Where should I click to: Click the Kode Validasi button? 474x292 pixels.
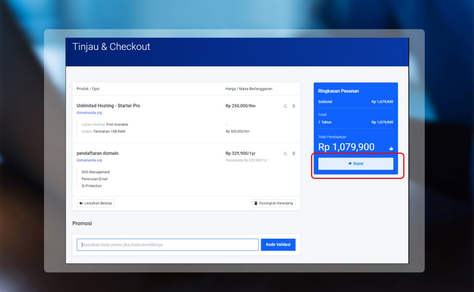click(x=278, y=245)
